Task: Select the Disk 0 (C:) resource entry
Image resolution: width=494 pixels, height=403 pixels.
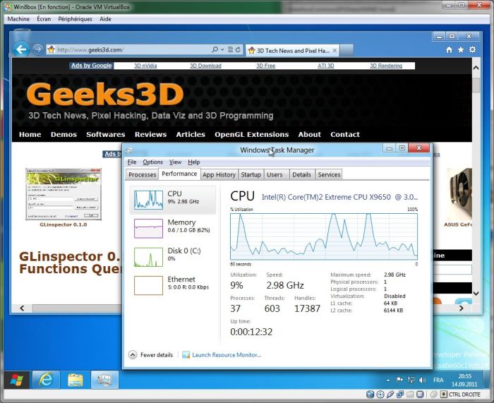Action: pos(173,257)
